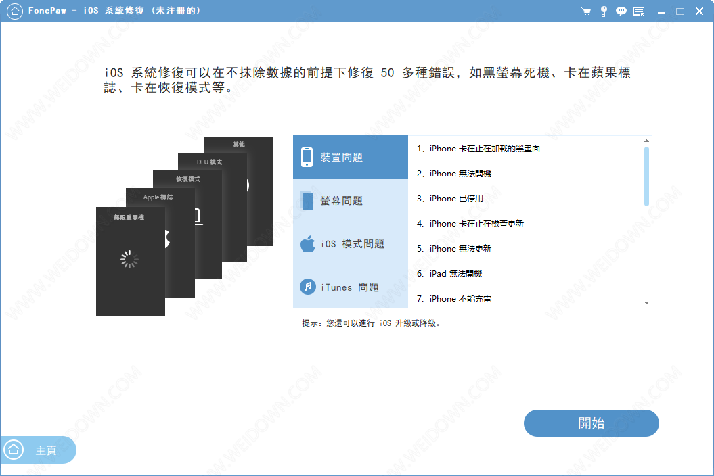Open the shopping cart purchase icon
Viewport: 714px width, 476px height.
pos(585,11)
